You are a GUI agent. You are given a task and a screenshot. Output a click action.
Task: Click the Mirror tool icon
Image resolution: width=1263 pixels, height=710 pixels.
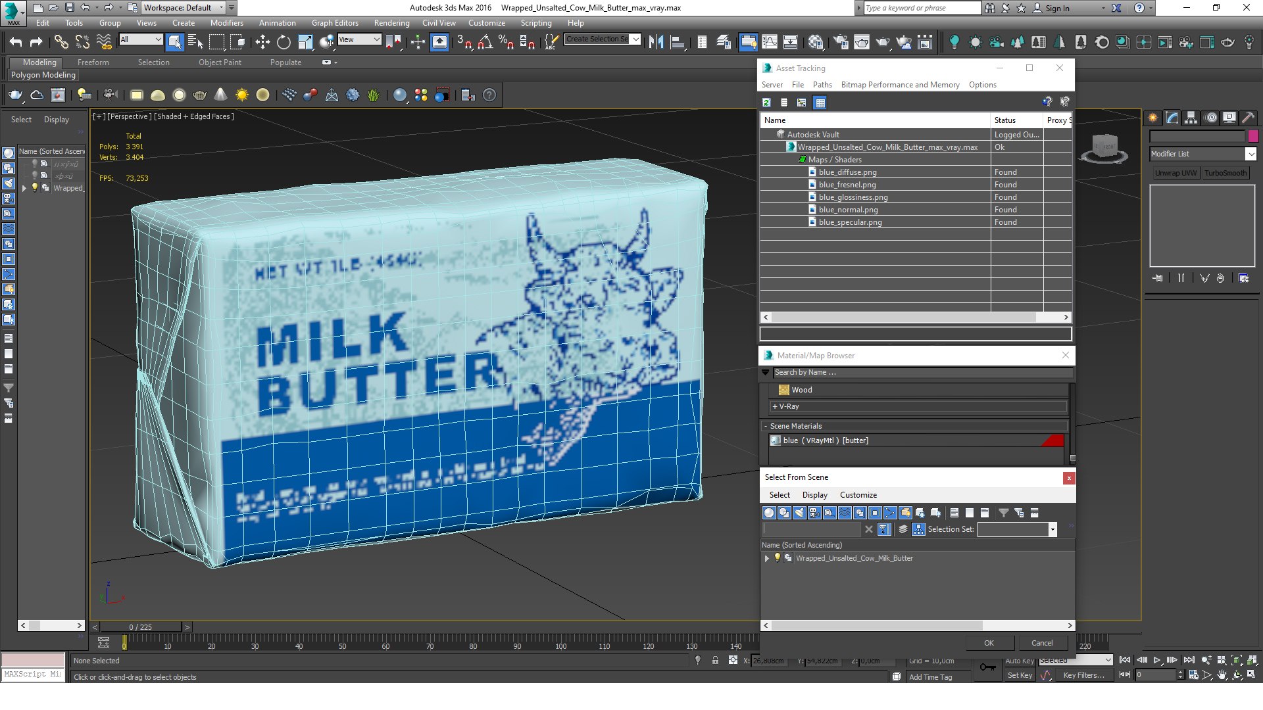click(x=656, y=42)
